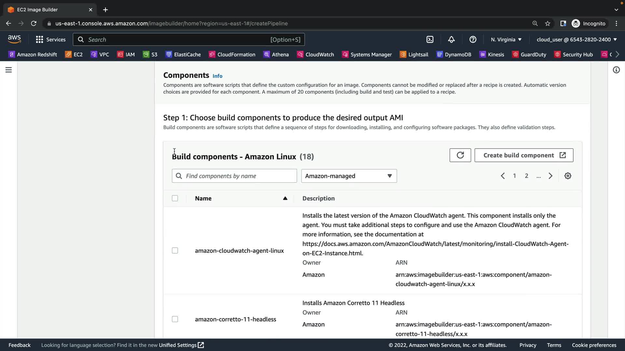Click Create build component button
The image size is (625, 351).
coord(524,155)
